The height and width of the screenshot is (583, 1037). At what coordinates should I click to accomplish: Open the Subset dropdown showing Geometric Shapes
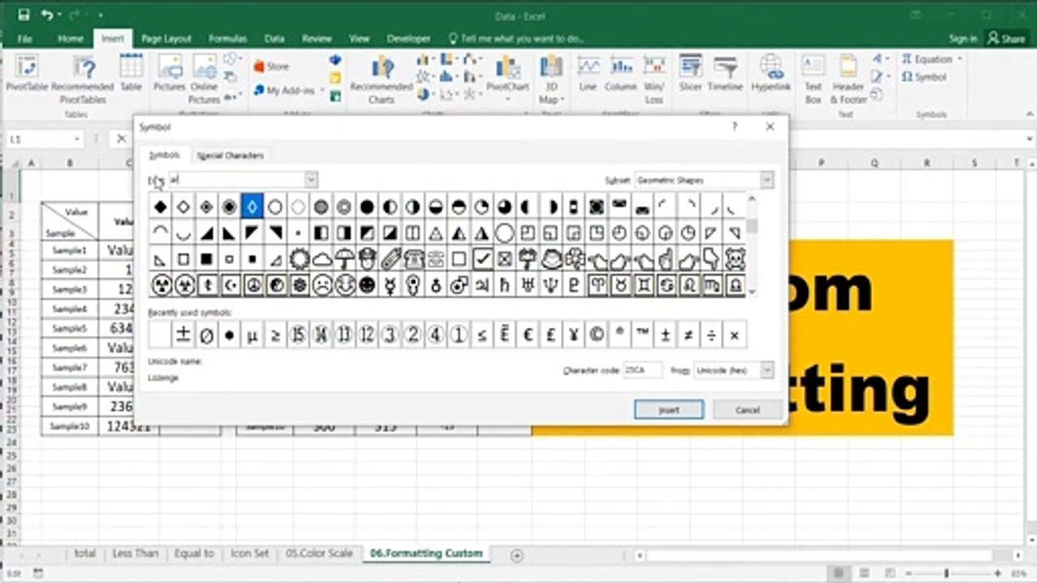[766, 180]
